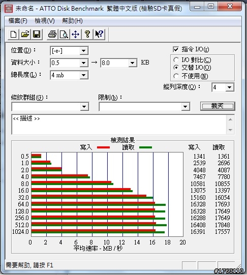This screenshot has width=247, height=275.
Task: Click the description box scroll up arrow
Action: pos(230,119)
